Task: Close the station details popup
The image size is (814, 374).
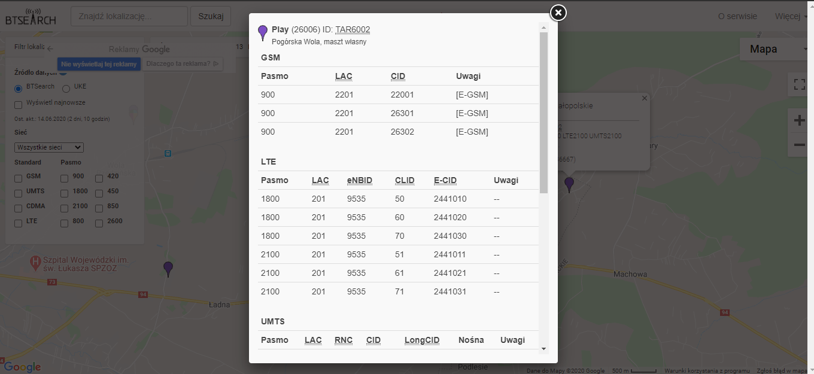Action: (x=558, y=12)
